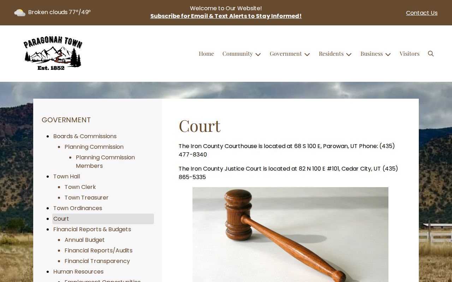This screenshot has width=452, height=282.
Task: Expand the Business menu chevron
Action: tap(388, 54)
